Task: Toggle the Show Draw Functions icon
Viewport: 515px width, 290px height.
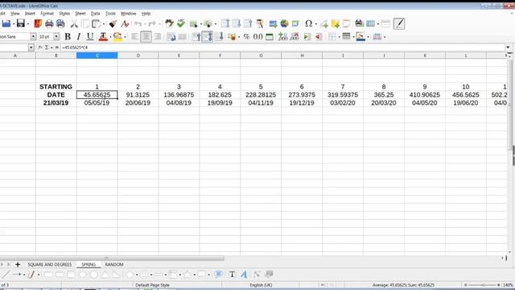Action: click(x=399, y=23)
